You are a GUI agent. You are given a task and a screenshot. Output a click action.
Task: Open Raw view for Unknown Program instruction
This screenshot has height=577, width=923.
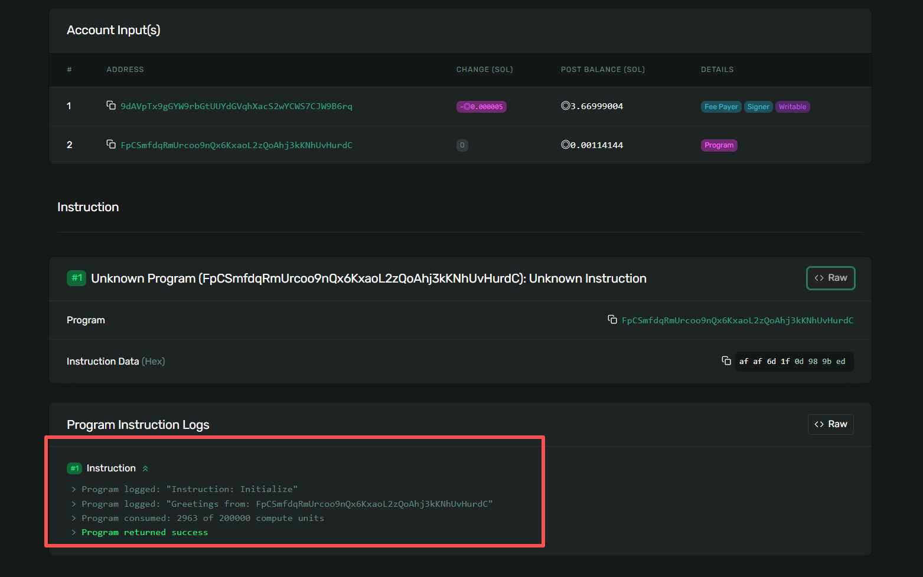pyautogui.click(x=830, y=278)
